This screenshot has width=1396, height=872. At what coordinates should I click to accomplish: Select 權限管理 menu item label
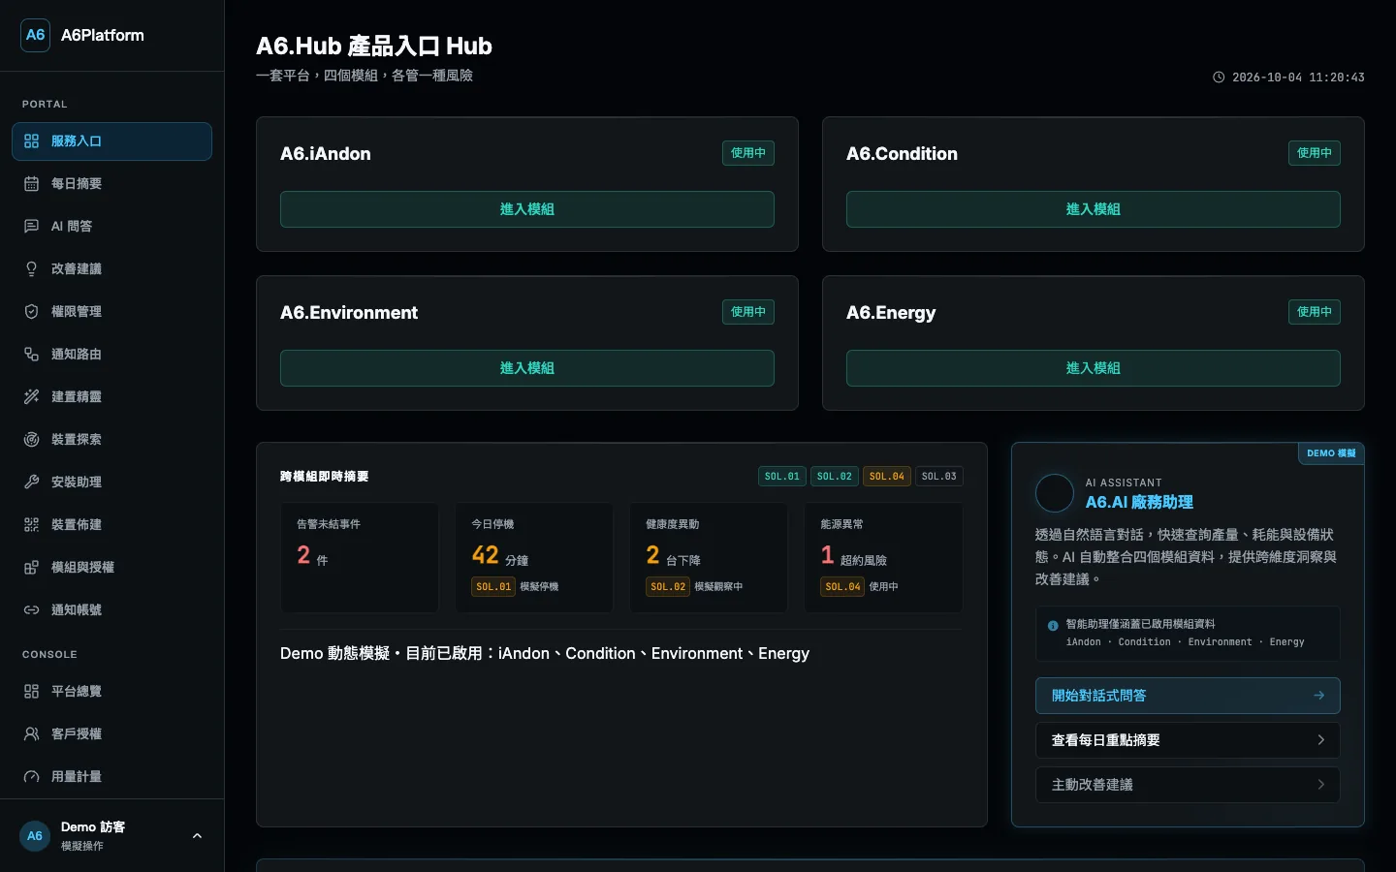tap(77, 312)
